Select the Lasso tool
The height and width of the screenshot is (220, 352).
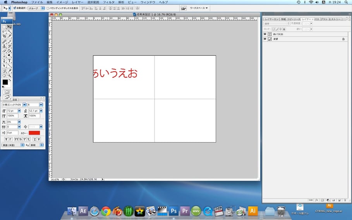pyautogui.click(x=4, y=31)
